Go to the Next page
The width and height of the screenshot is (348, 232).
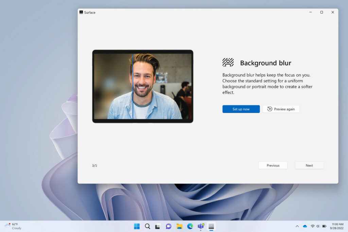coord(309,165)
